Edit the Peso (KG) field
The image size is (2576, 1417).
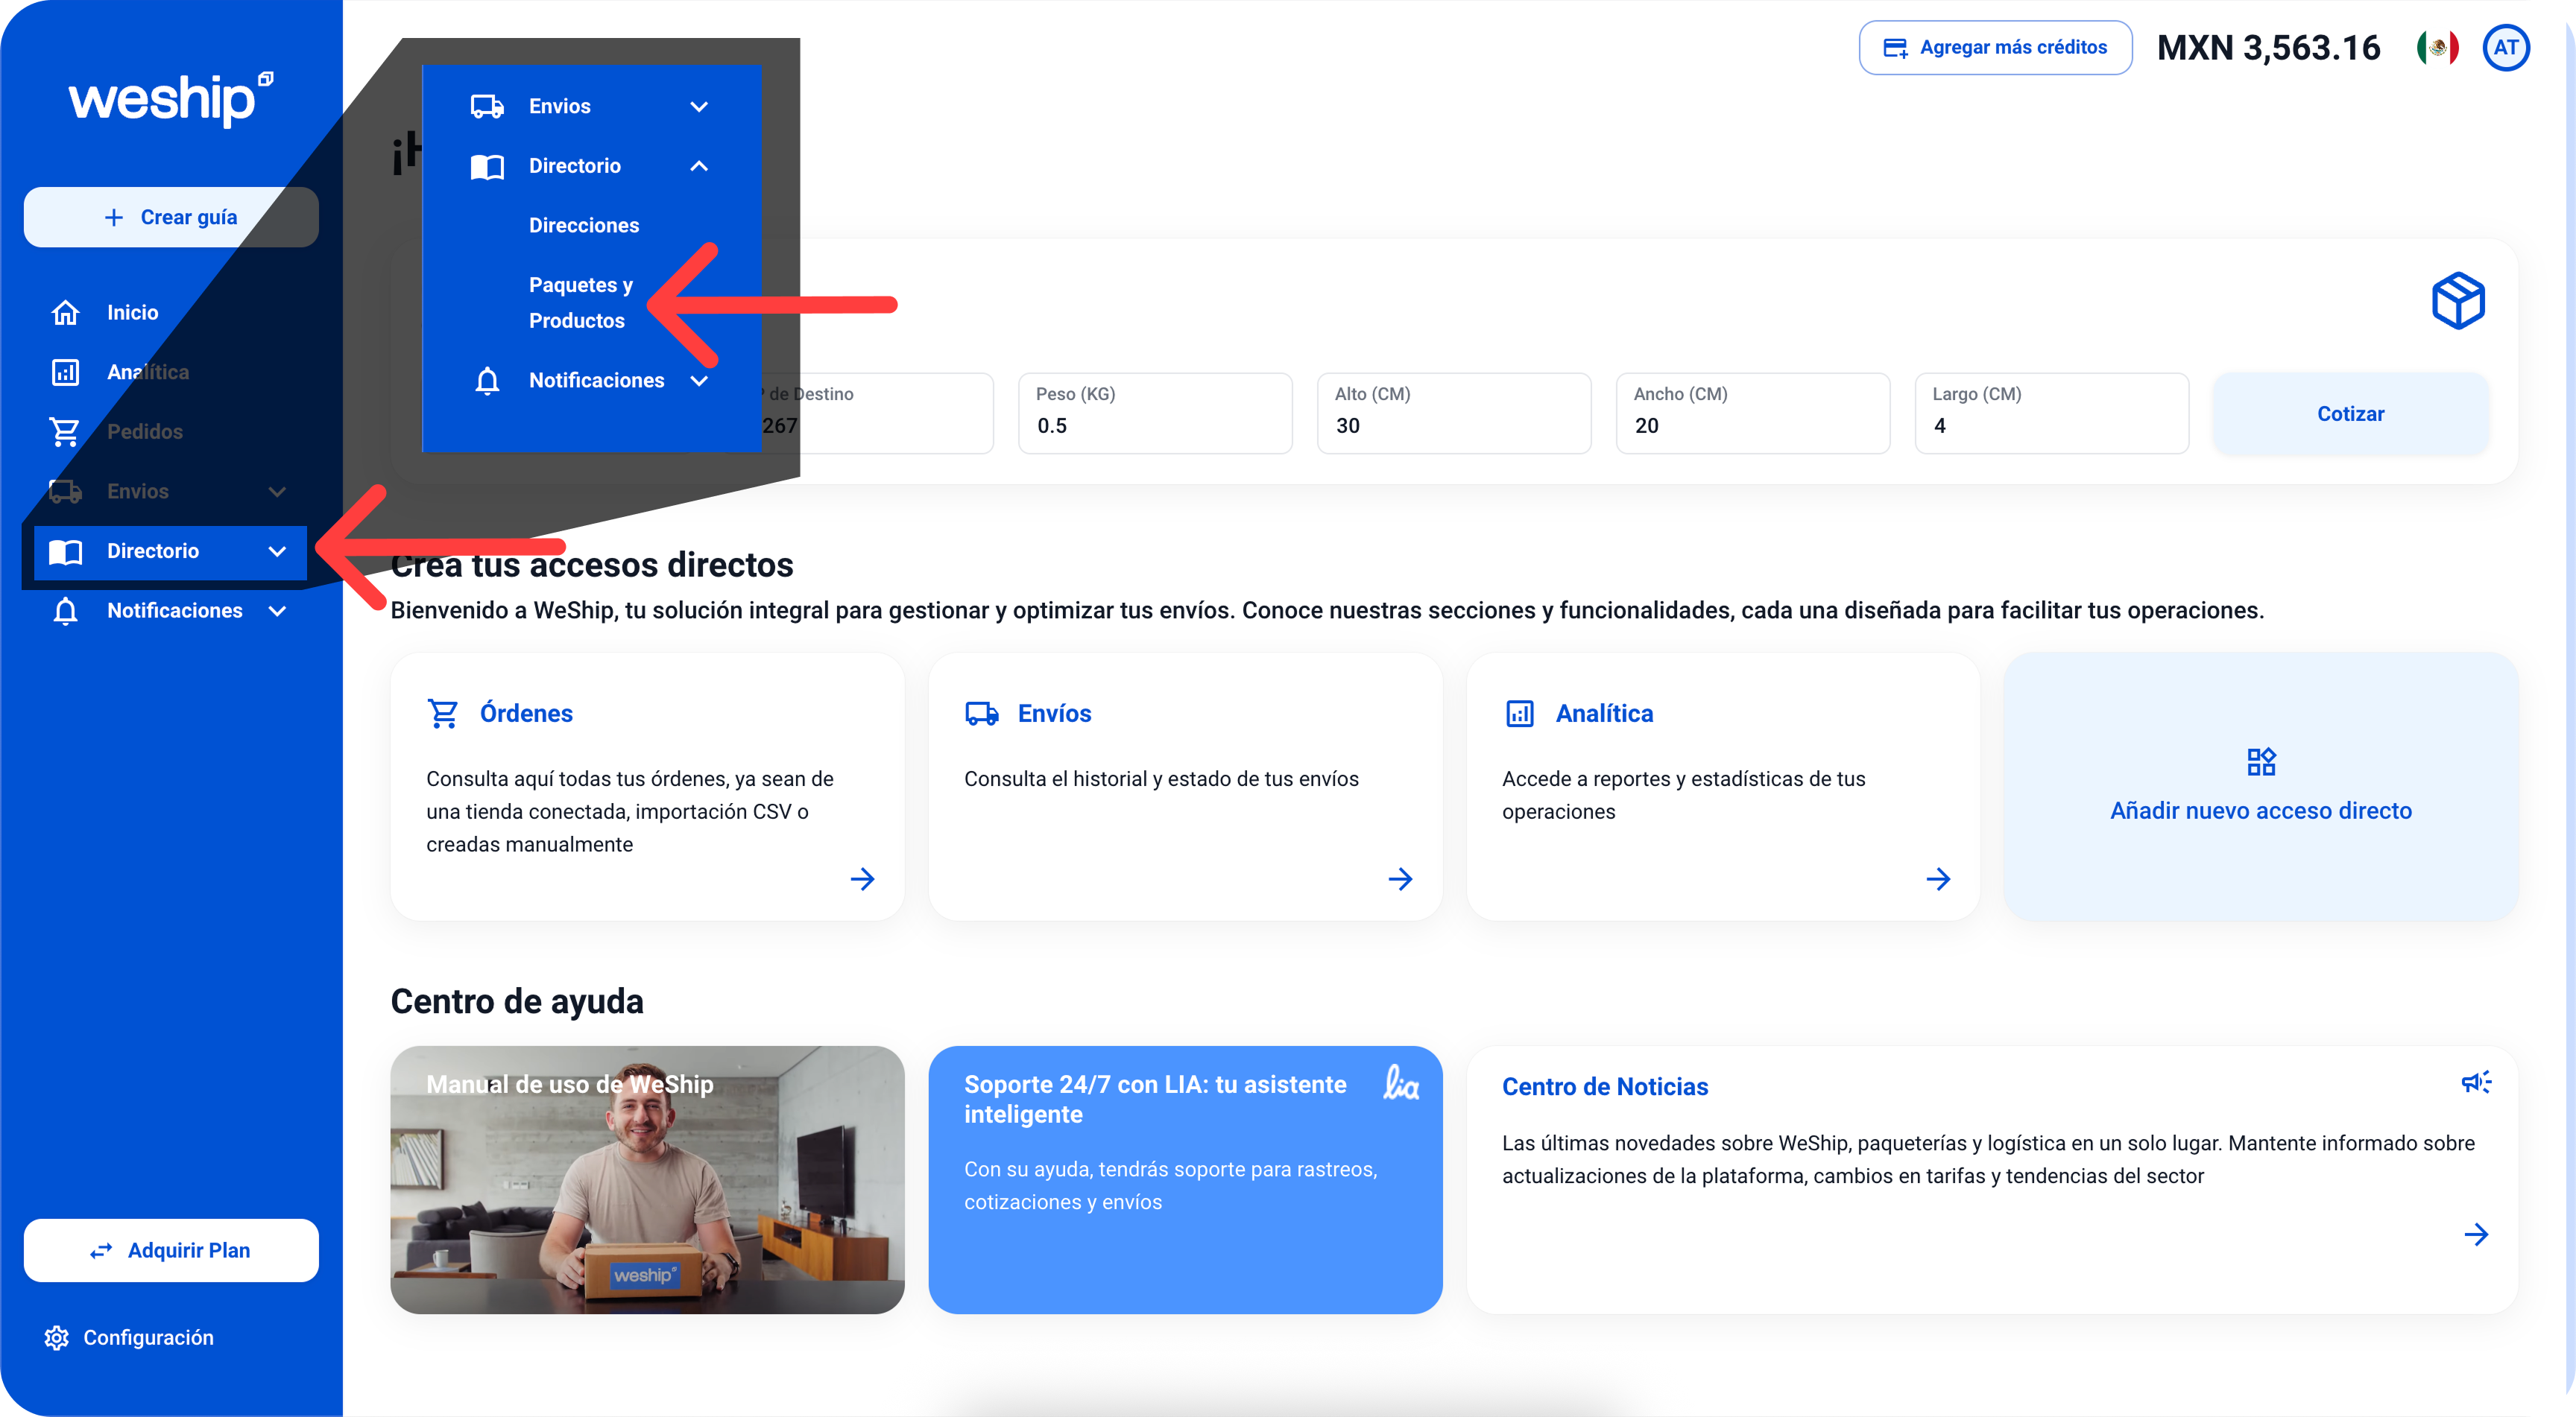[1155, 413]
